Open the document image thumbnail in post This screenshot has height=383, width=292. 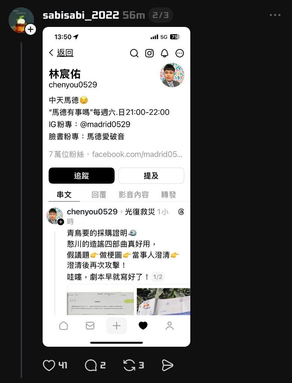pyautogui.click(x=100, y=300)
